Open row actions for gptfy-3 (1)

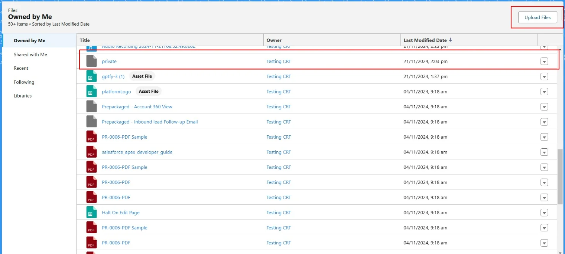(544, 76)
